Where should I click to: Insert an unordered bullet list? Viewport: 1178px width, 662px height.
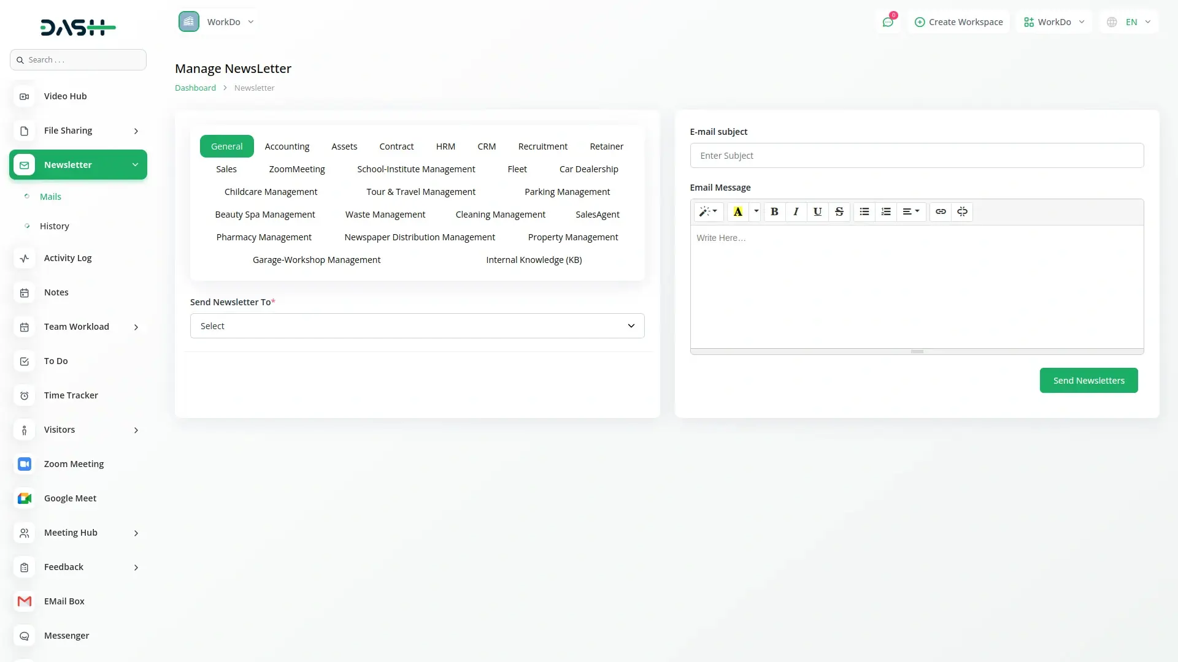click(x=864, y=211)
